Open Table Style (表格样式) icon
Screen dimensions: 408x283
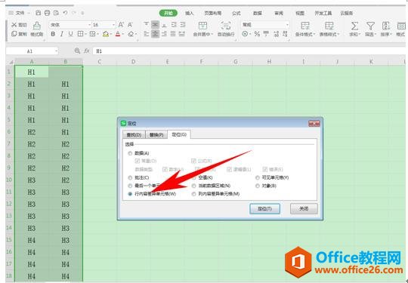coord(329,26)
